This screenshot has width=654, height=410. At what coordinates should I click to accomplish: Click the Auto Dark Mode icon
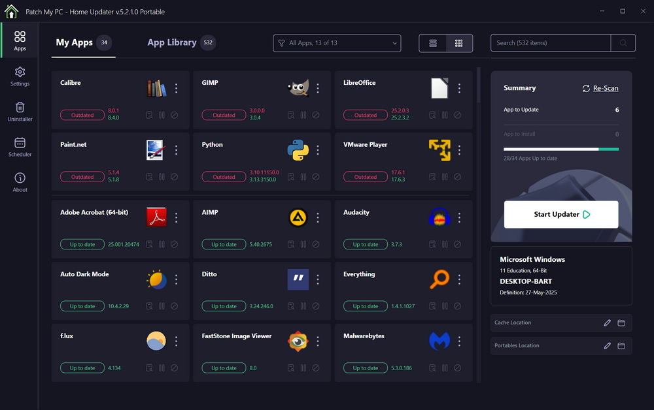click(x=156, y=279)
